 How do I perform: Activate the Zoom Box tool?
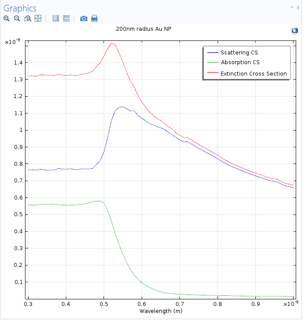coord(28,18)
